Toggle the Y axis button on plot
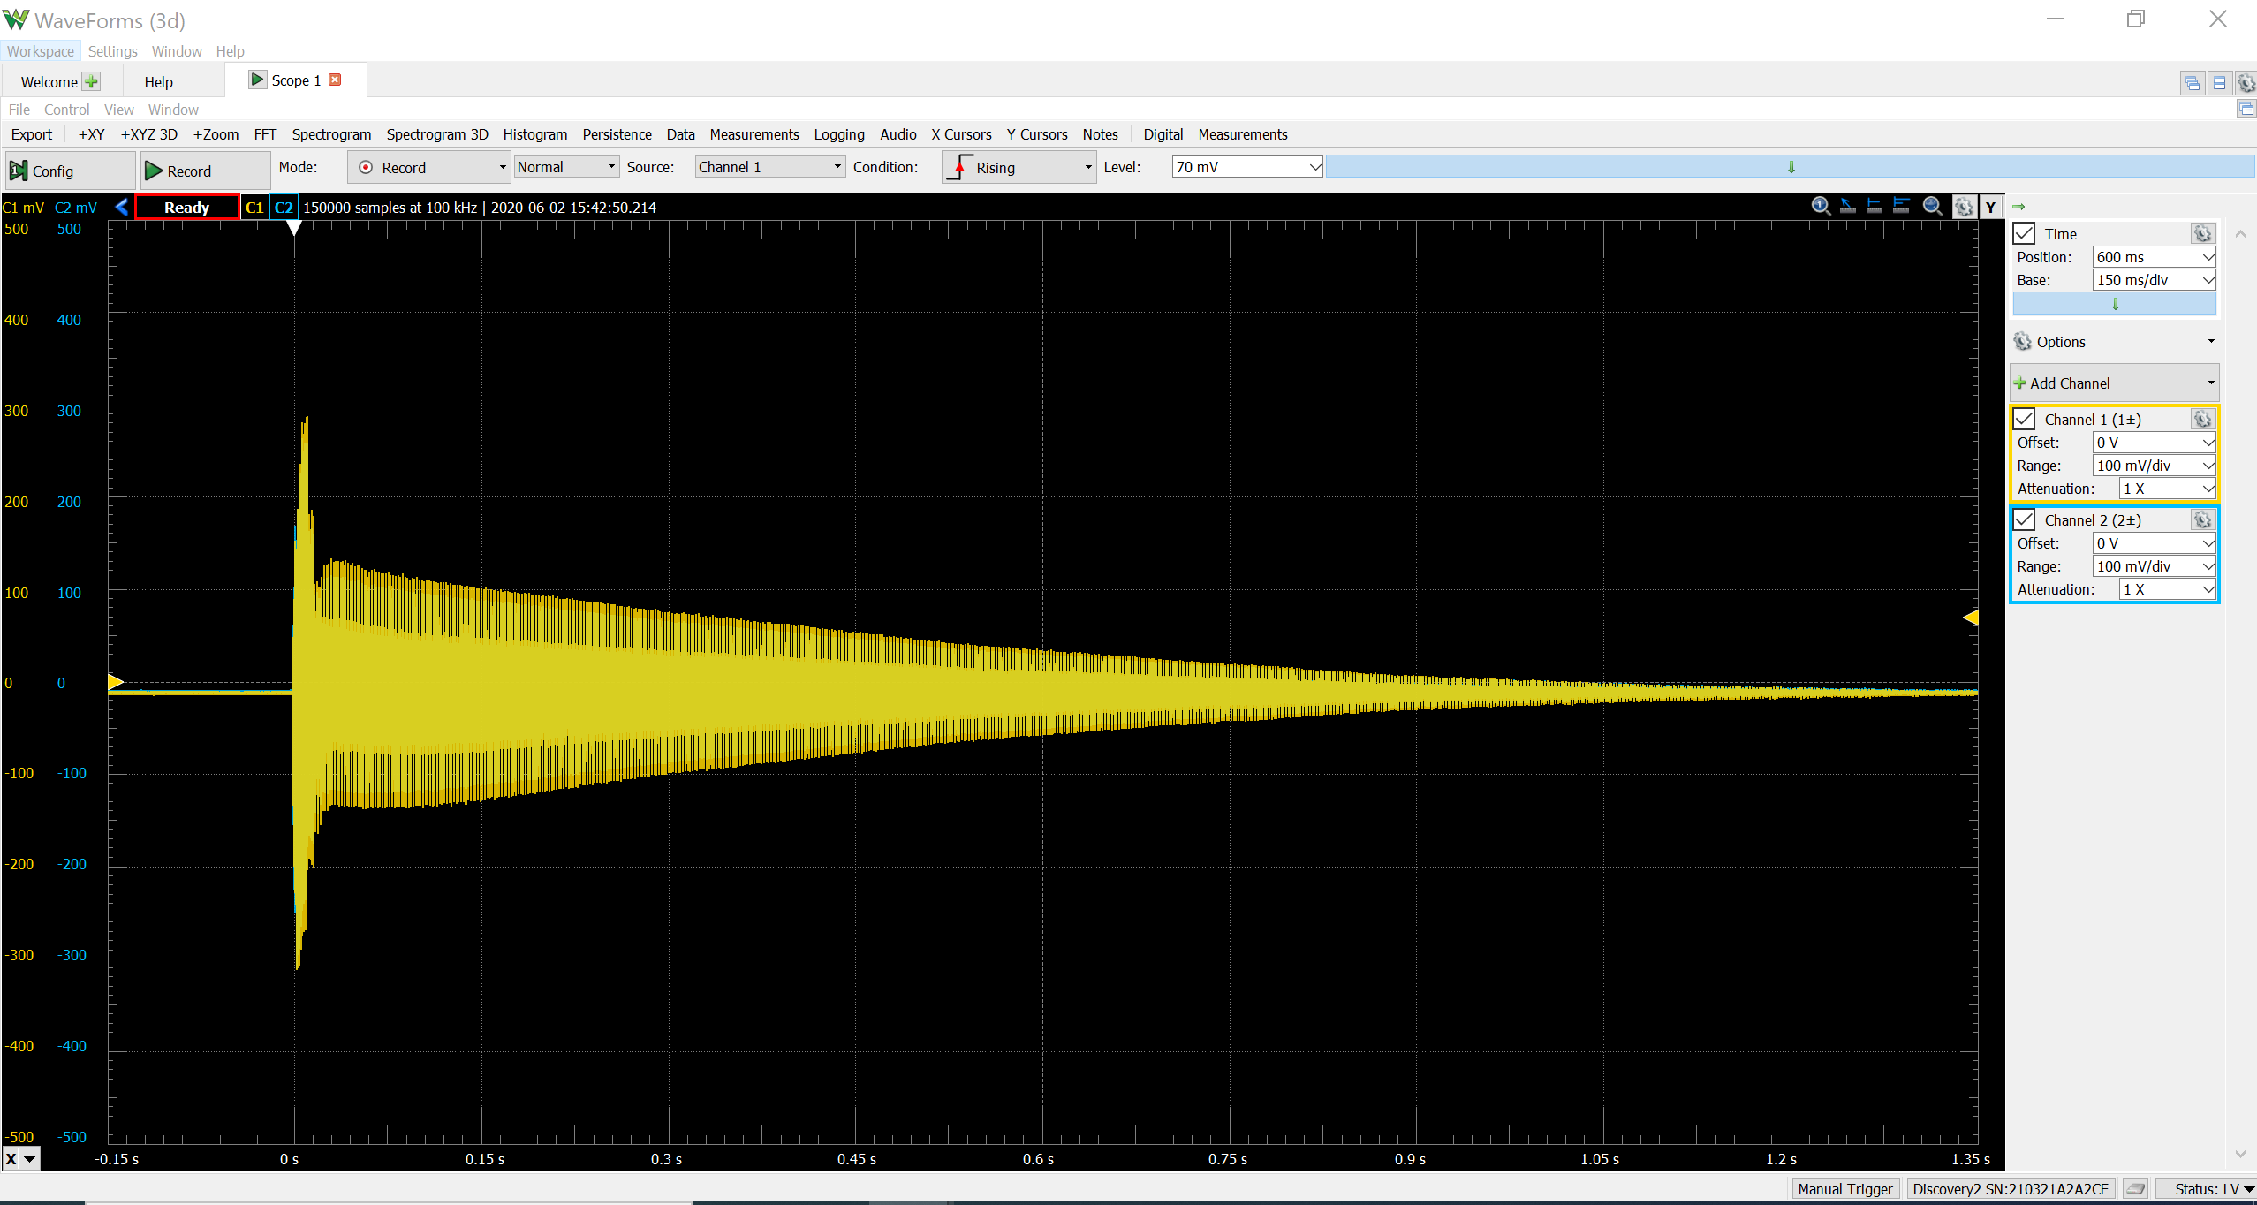 click(x=1990, y=208)
